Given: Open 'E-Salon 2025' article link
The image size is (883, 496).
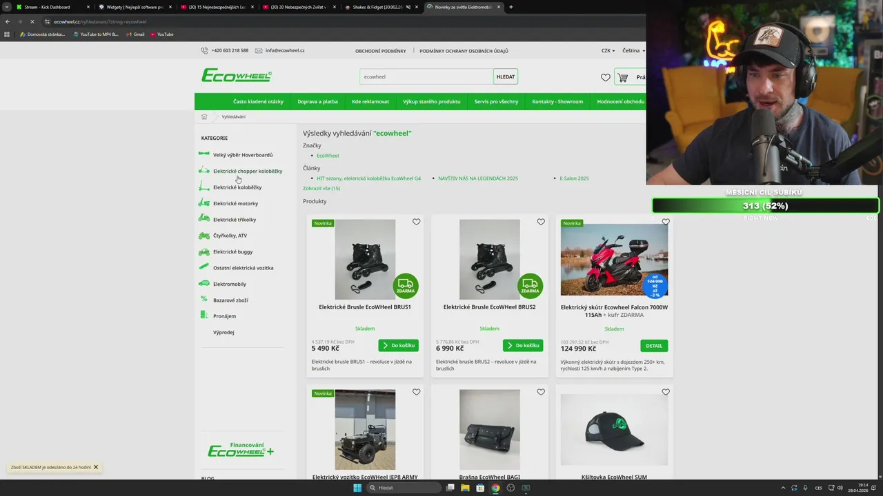Looking at the screenshot, I should 574,178.
